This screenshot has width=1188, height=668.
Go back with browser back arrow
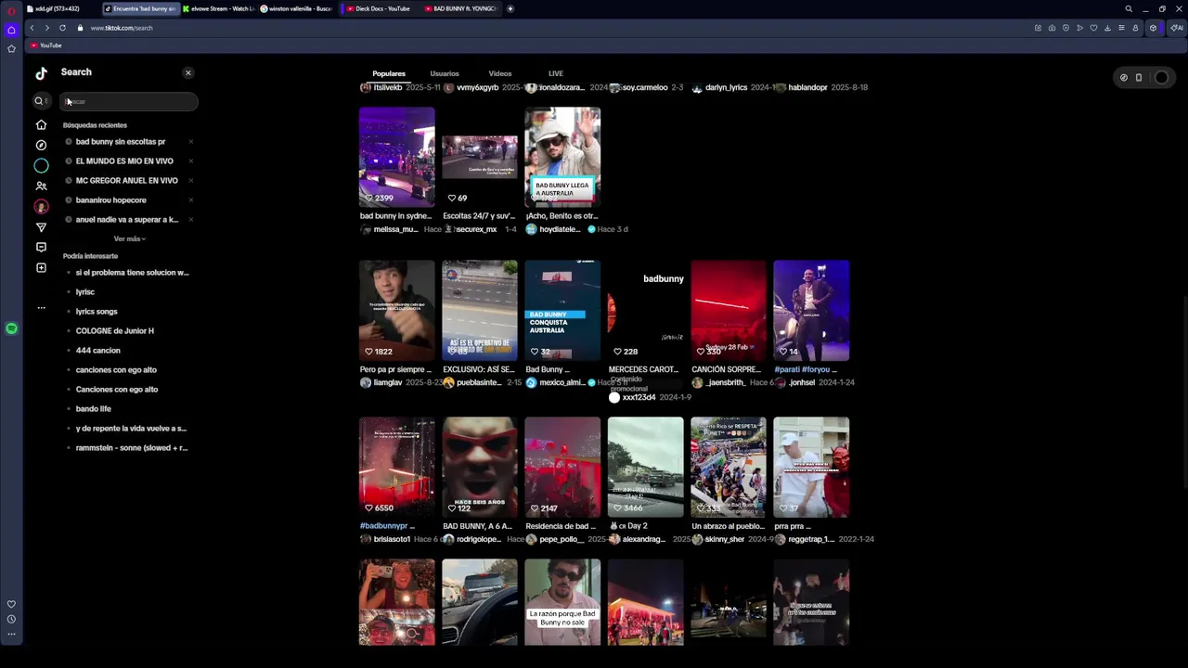tap(32, 28)
